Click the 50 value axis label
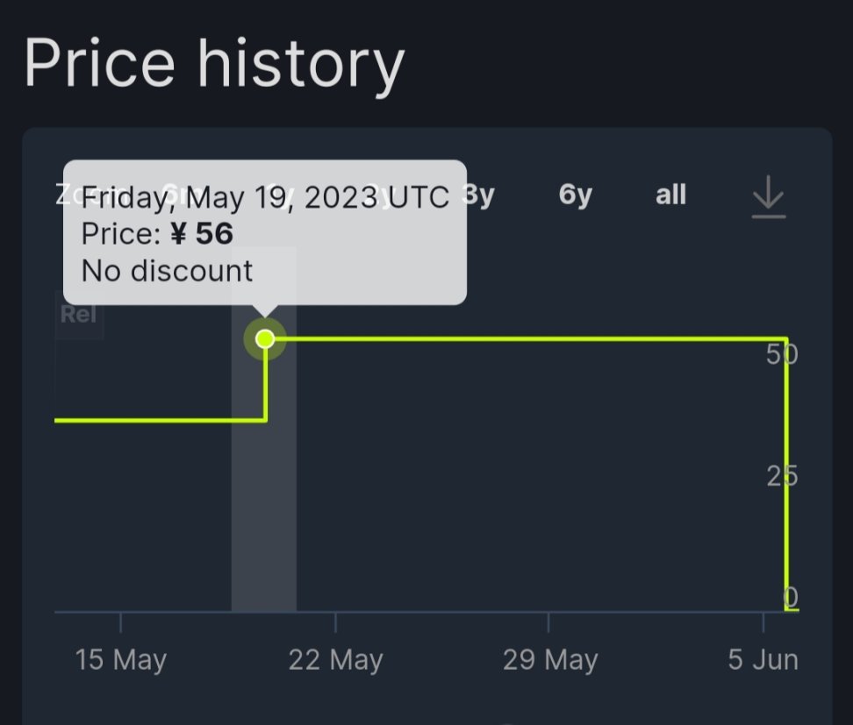The width and height of the screenshot is (853, 725). pos(782,354)
